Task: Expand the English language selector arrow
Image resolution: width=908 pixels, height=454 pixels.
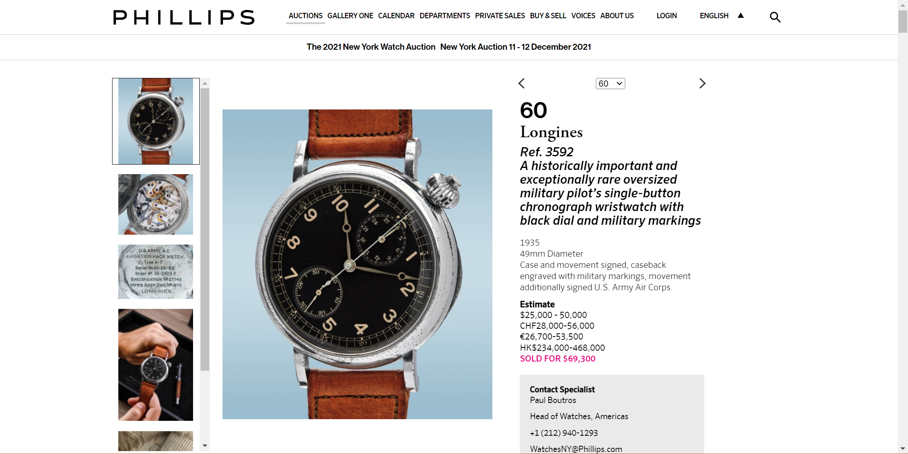Action: pos(740,15)
